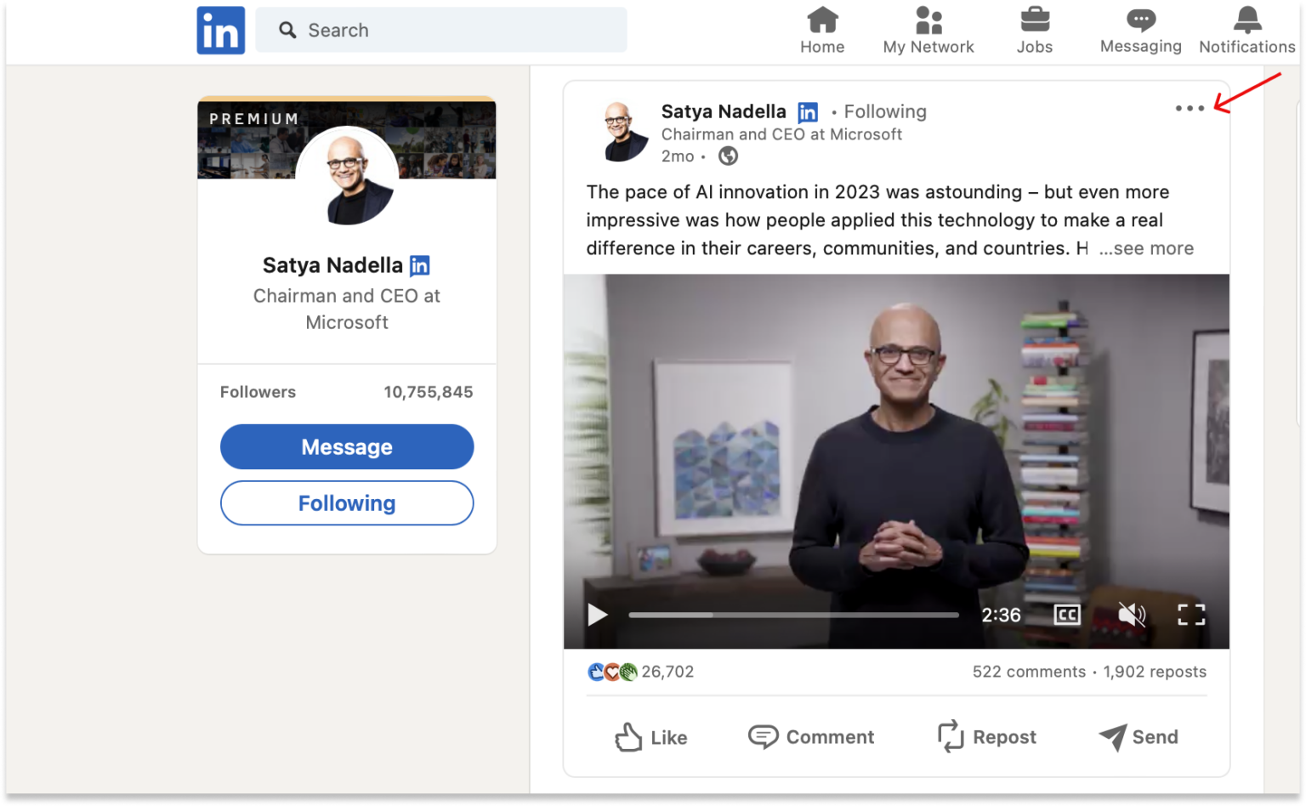Expand the post with see more
1306x806 pixels.
[1146, 248]
